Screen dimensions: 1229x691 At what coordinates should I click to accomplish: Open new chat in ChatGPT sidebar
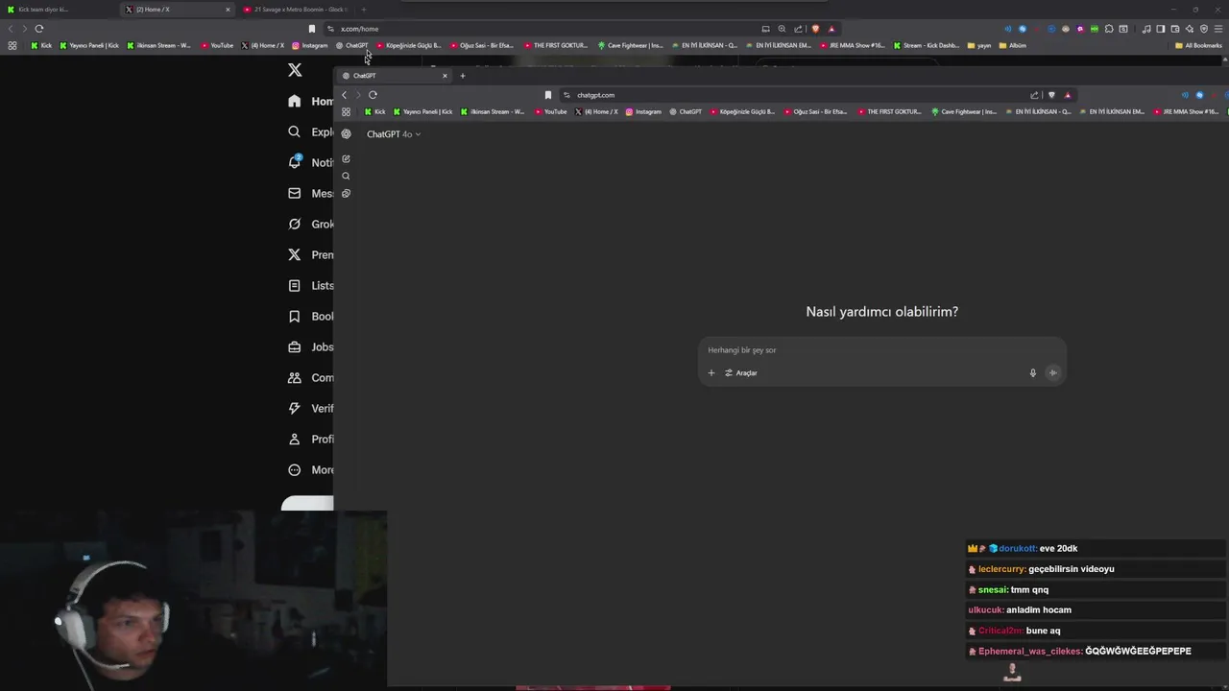346,158
